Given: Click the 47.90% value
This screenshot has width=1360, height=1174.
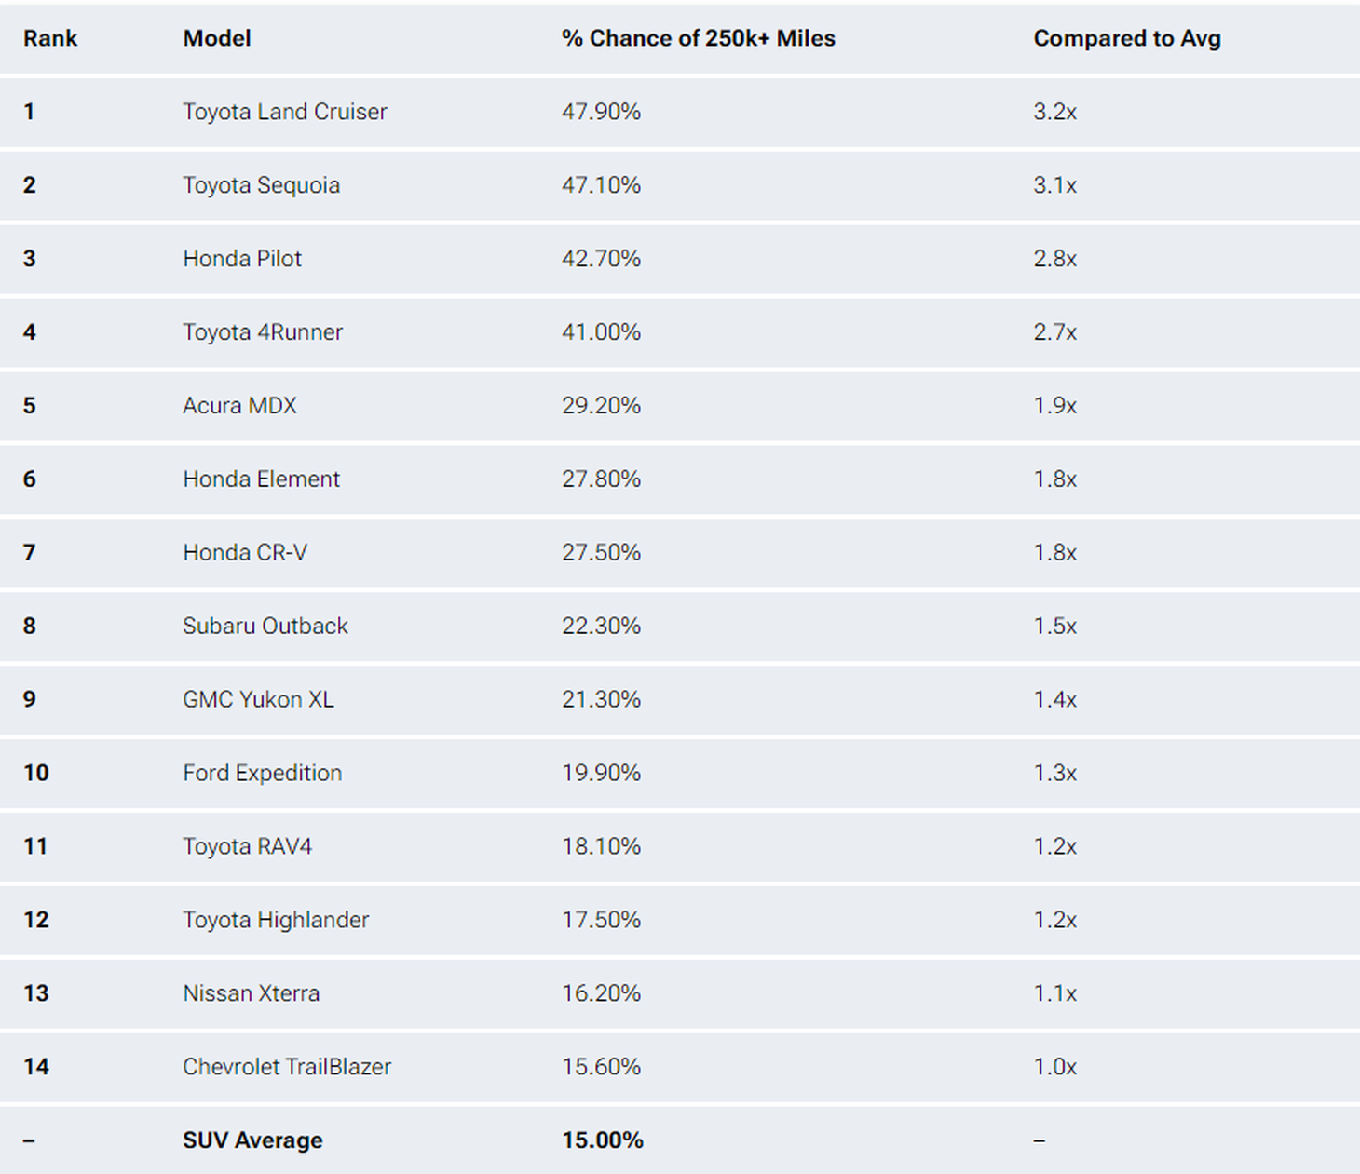Looking at the screenshot, I should [602, 112].
